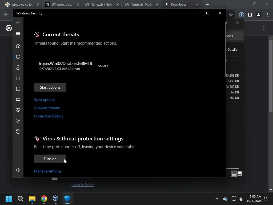Open Chrome tab search chevron
This screenshot has width=273, height=205.
230,4
